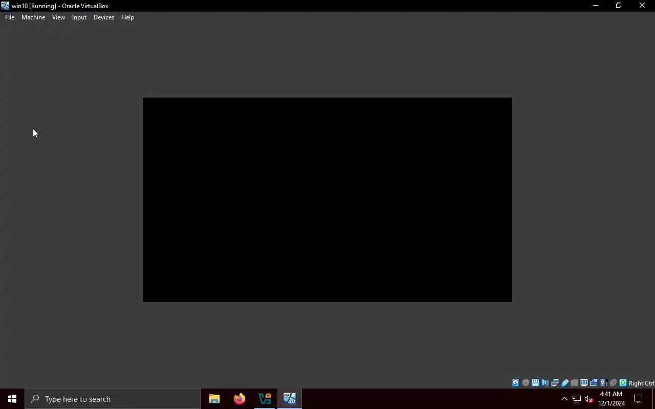Click the hard disk activity indicator
Viewport: 655px width, 409px height.
[515, 383]
